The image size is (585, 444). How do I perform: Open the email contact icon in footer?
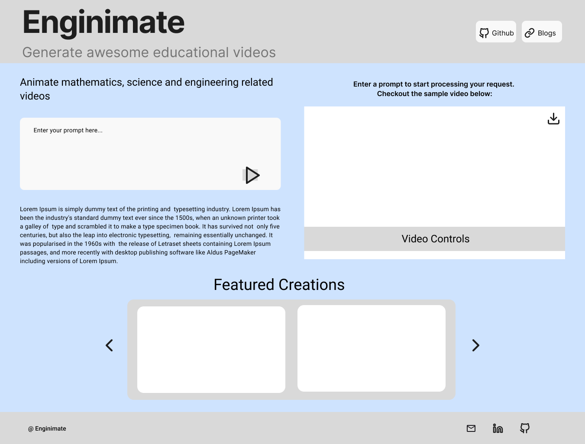pyautogui.click(x=471, y=428)
